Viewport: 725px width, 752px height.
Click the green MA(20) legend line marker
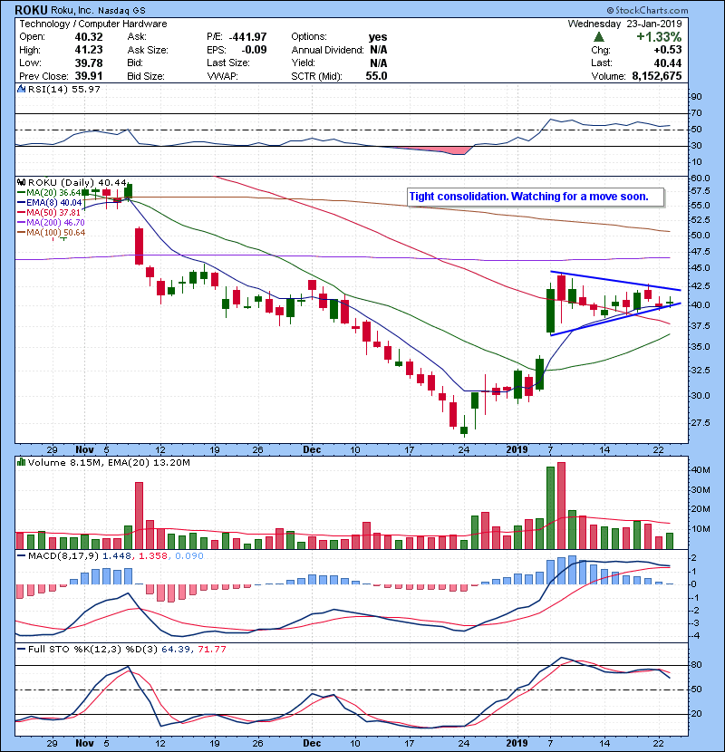(x=21, y=193)
